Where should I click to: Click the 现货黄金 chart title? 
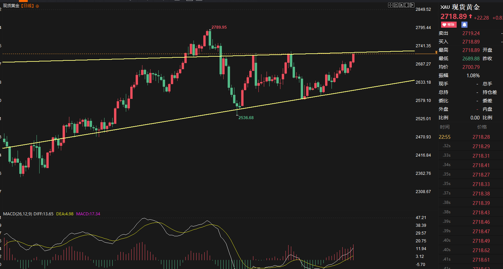[x=11, y=6]
